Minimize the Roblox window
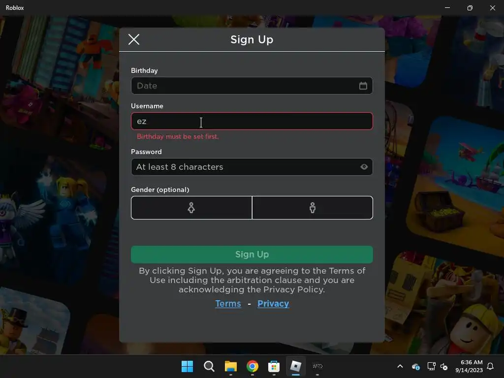The width and height of the screenshot is (504, 378). 447,8
